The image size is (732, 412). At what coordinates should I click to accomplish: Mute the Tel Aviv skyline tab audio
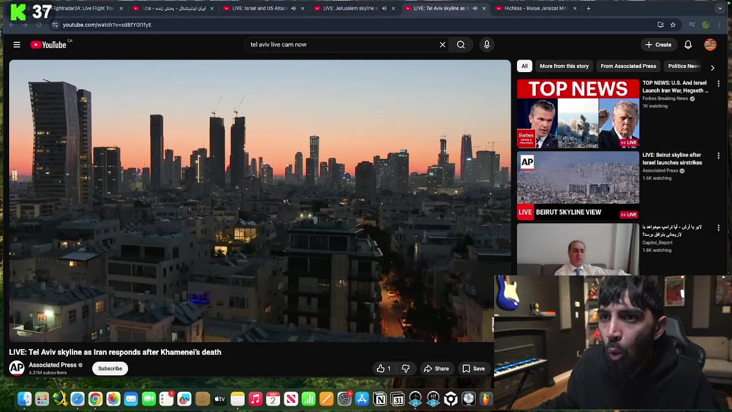pyautogui.click(x=475, y=9)
